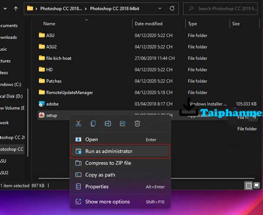Image resolution: width=263 pixels, height=215 pixels.
Task: Select the Patches folder icon
Action: click(42, 81)
